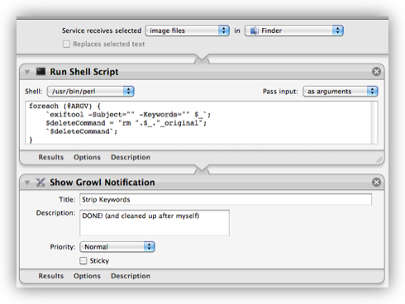The width and height of the screenshot is (405, 304).
Task: Click the Growl Description text box
Action: [x=155, y=223]
